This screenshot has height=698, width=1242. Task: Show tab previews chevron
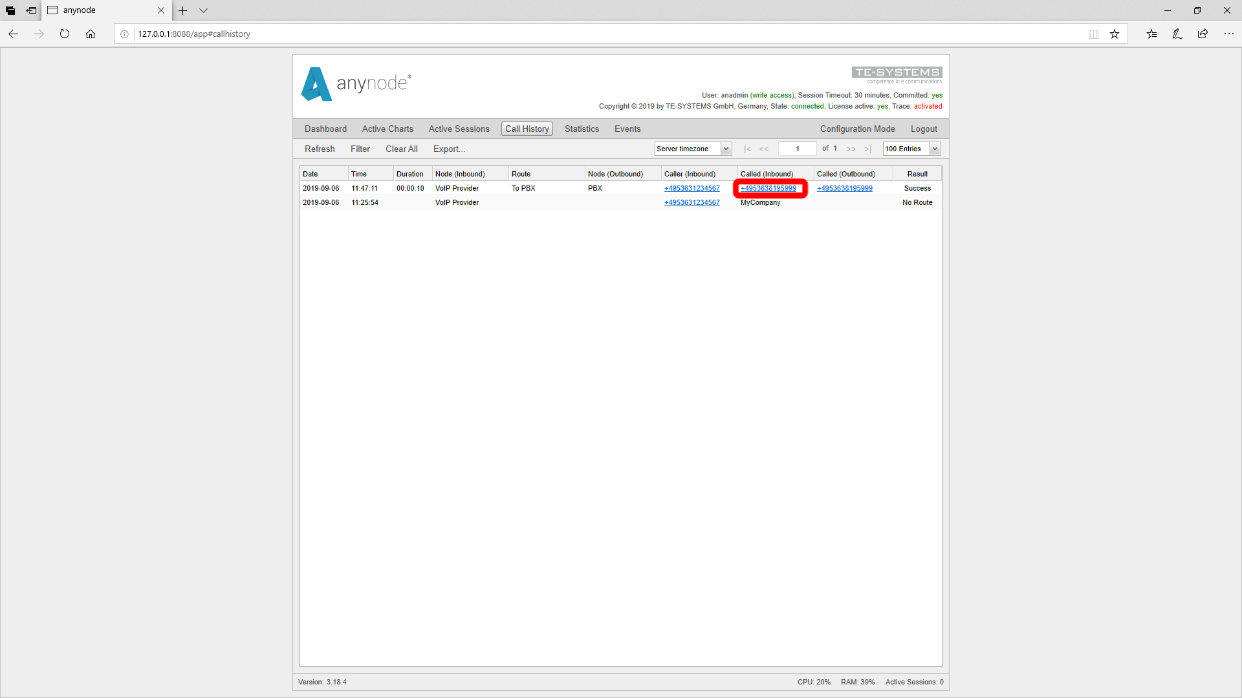203,10
